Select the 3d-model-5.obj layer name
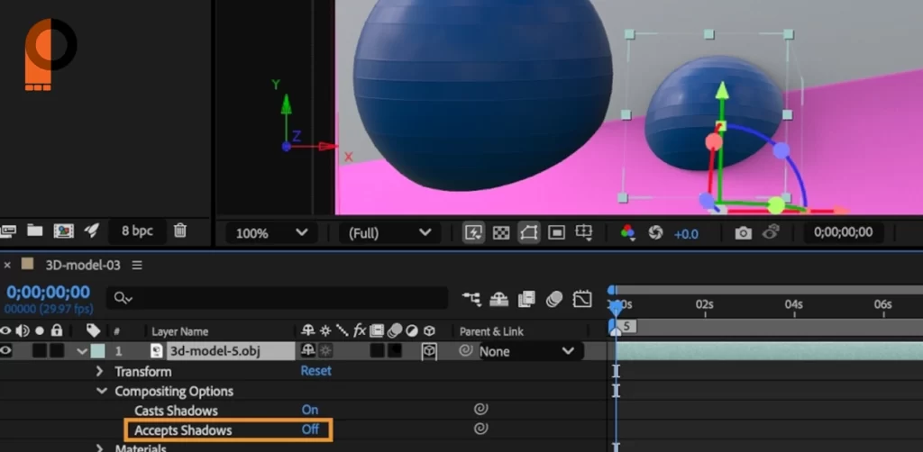 [215, 351]
